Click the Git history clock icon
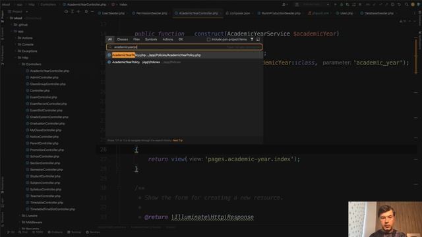The width and height of the screenshot is (422, 237). tap(392, 5)
